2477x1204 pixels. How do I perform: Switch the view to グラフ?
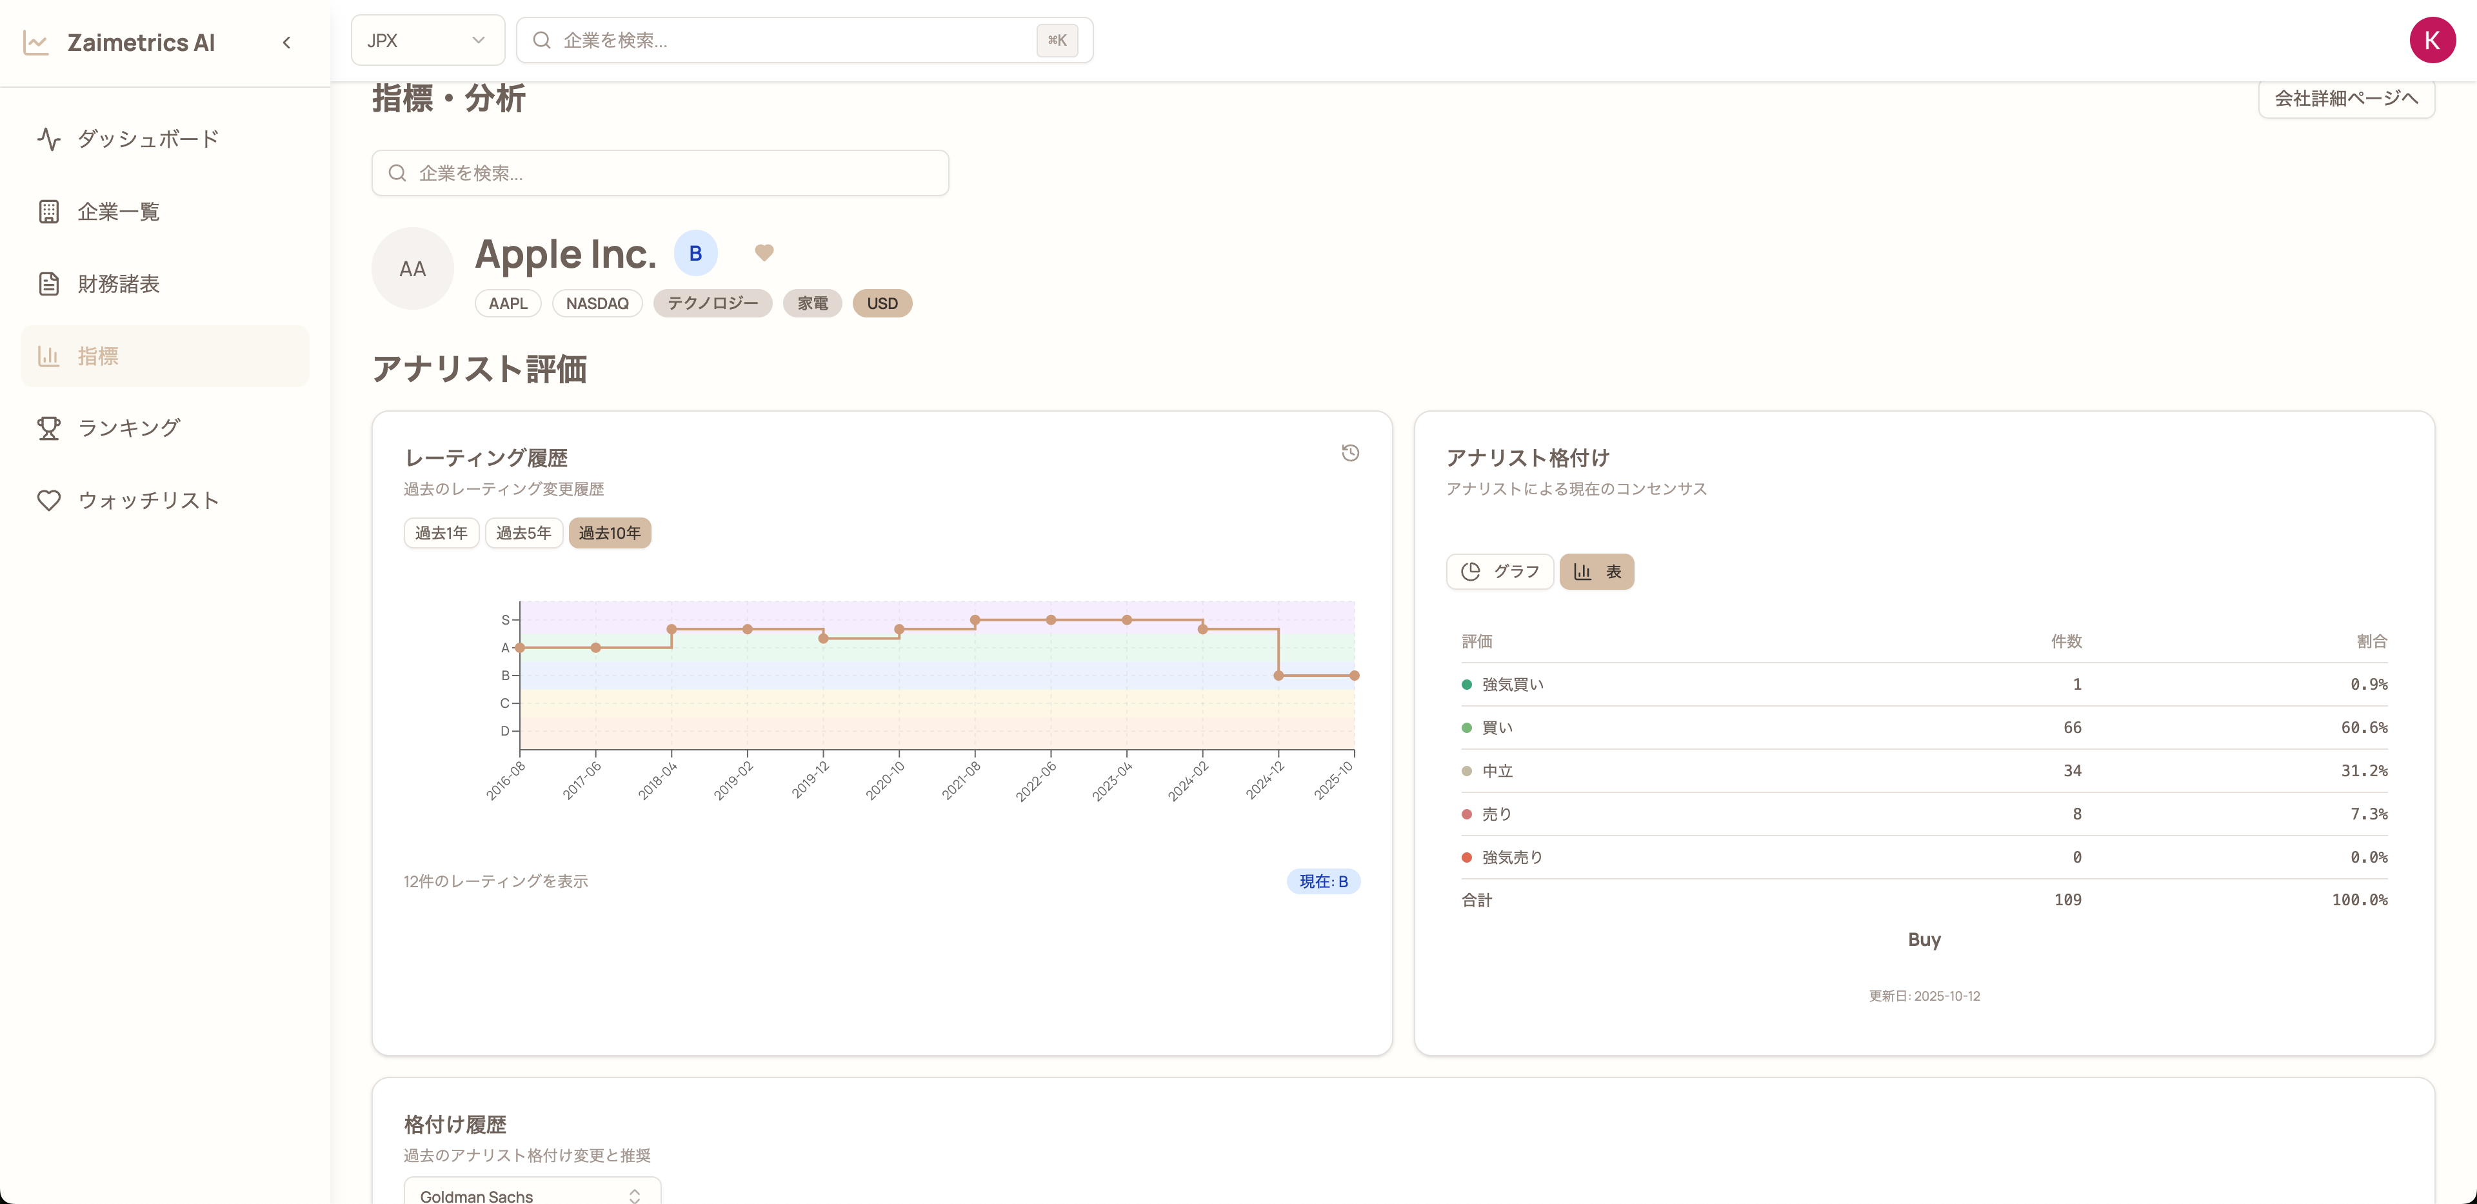point(1500,571)
